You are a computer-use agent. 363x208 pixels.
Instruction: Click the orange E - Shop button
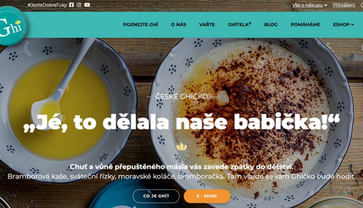click(207, 196)
